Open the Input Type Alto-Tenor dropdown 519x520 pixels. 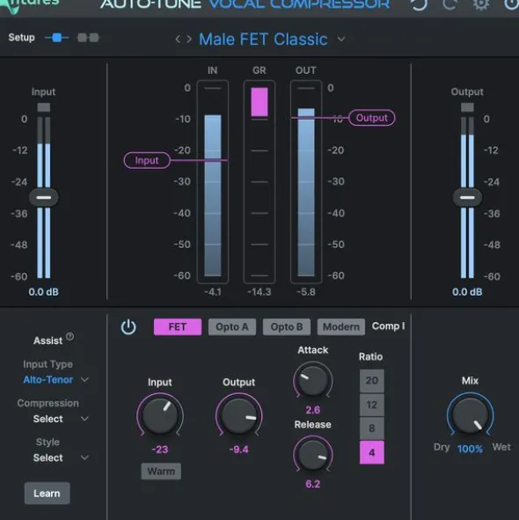click(x=55, y=379)
